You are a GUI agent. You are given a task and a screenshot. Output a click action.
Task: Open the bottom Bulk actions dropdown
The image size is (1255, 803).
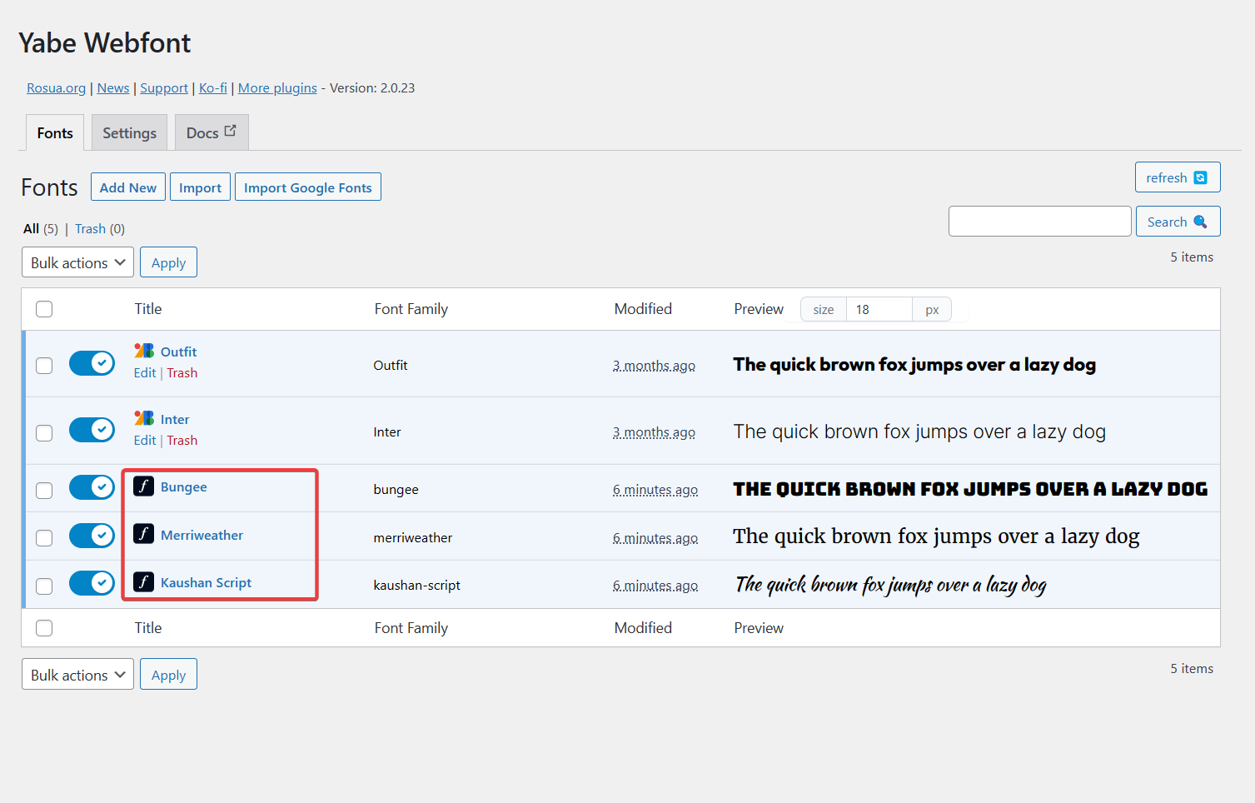(77, 675)
